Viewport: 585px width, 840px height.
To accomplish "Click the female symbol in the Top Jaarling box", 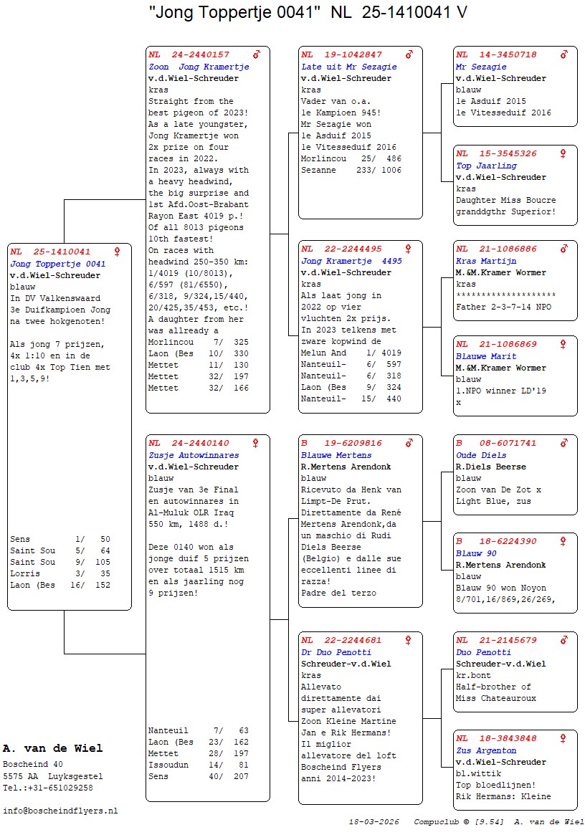I will click(563, 153).
